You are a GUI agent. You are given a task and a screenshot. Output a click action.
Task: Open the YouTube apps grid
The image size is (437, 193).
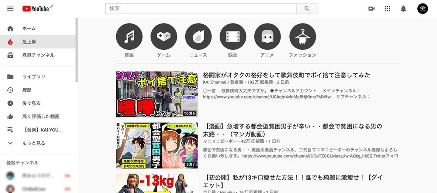[x=387, y=9]
